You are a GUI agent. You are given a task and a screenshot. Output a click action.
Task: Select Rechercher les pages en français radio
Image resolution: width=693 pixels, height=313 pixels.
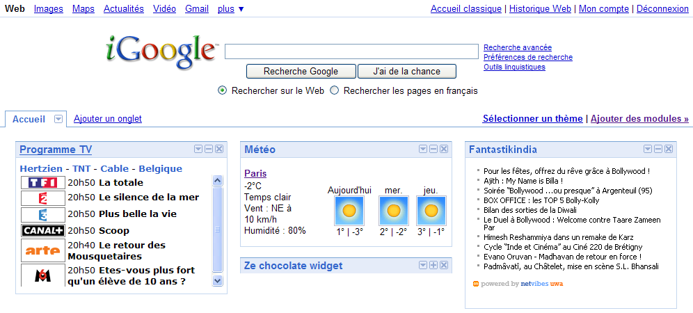point(335,90)
